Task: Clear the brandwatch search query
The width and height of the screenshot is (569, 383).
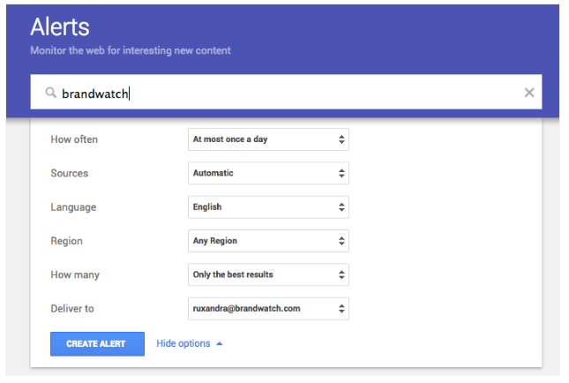Action: click(529, 93)
